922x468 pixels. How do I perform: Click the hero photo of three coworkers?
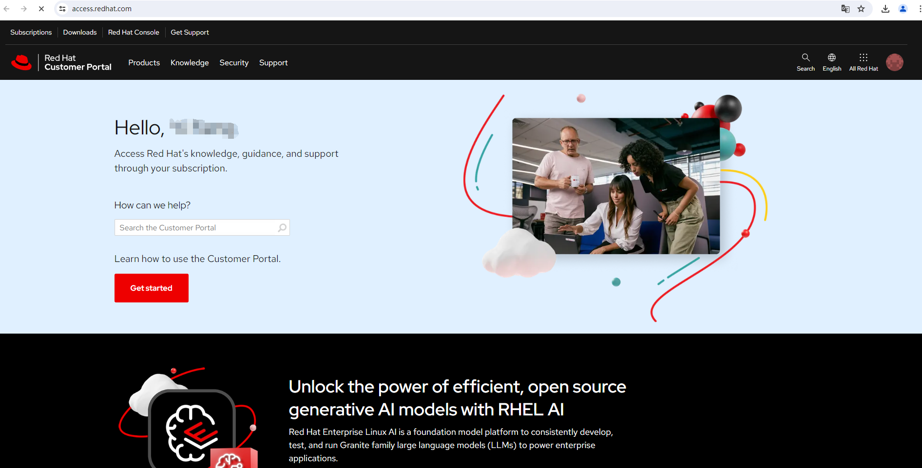tap(616, 186)
